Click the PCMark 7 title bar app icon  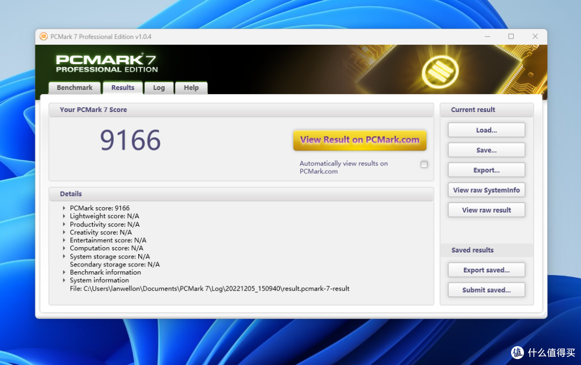[x=44, y=37]
